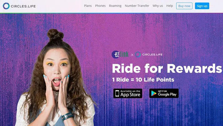Open the Get it on Google Play badge
This screenshot has height=126, width=223.
tap(164, 93)
